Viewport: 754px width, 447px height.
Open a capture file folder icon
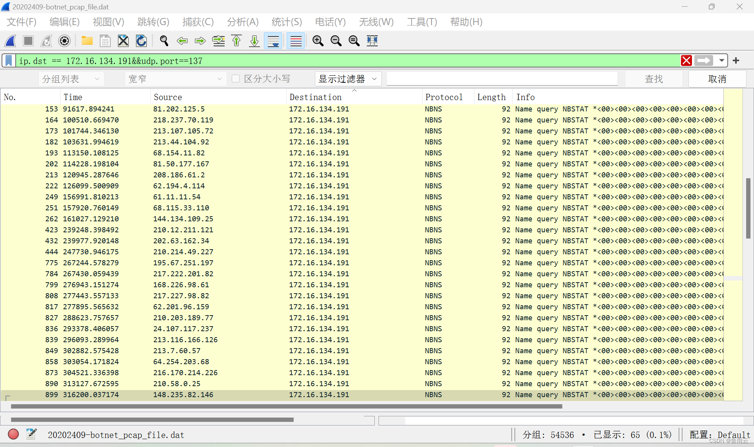[x=87, y=41]
